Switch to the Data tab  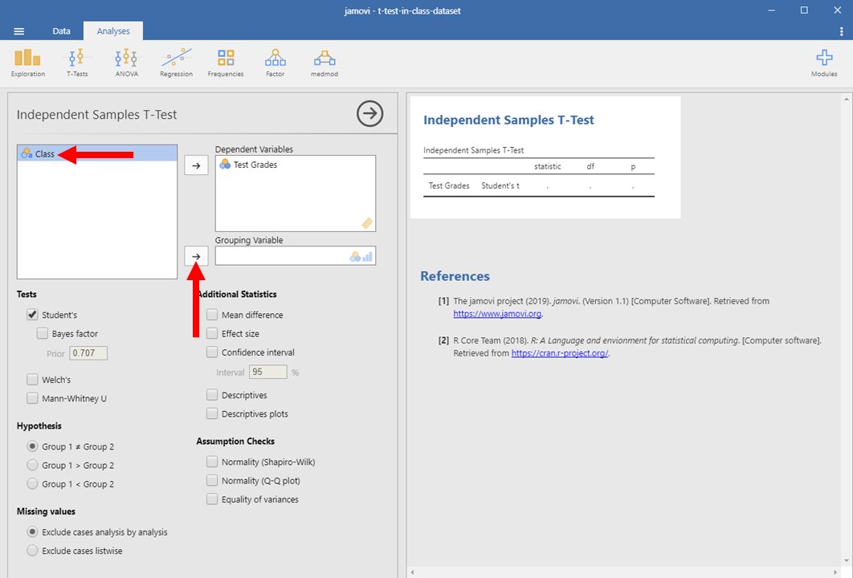62,31
